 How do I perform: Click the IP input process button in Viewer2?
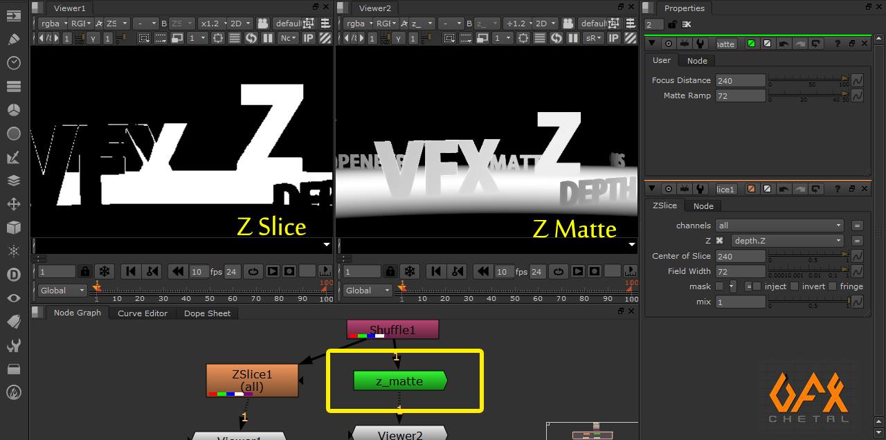click(x=613, y=38)
